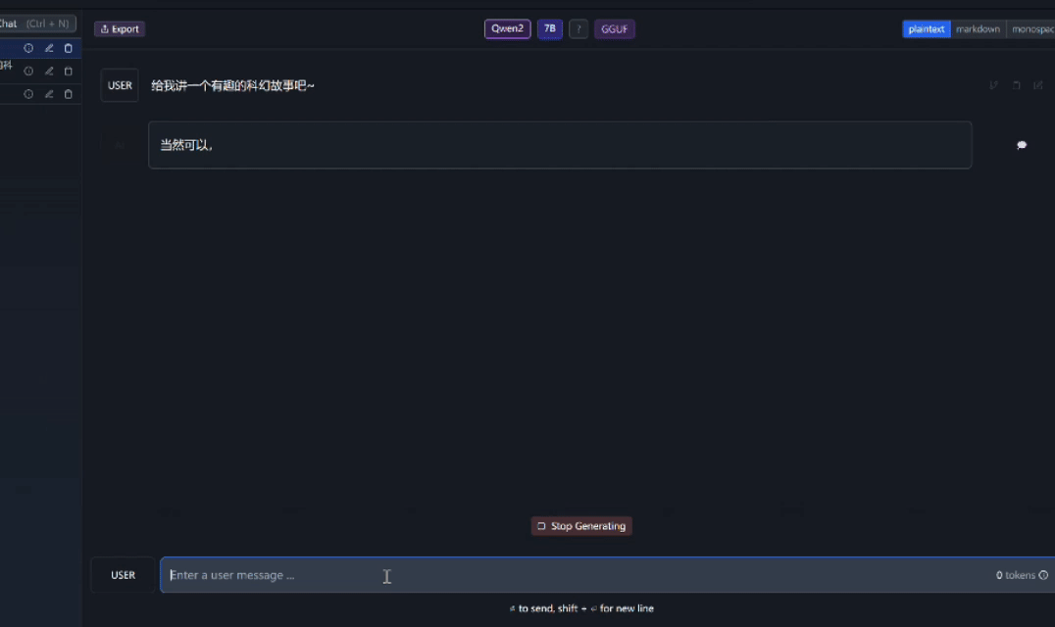Delete the first chat using its trash icon
Image resolution: width=1055 pixels, height=627 pixels.
point(69,48)
